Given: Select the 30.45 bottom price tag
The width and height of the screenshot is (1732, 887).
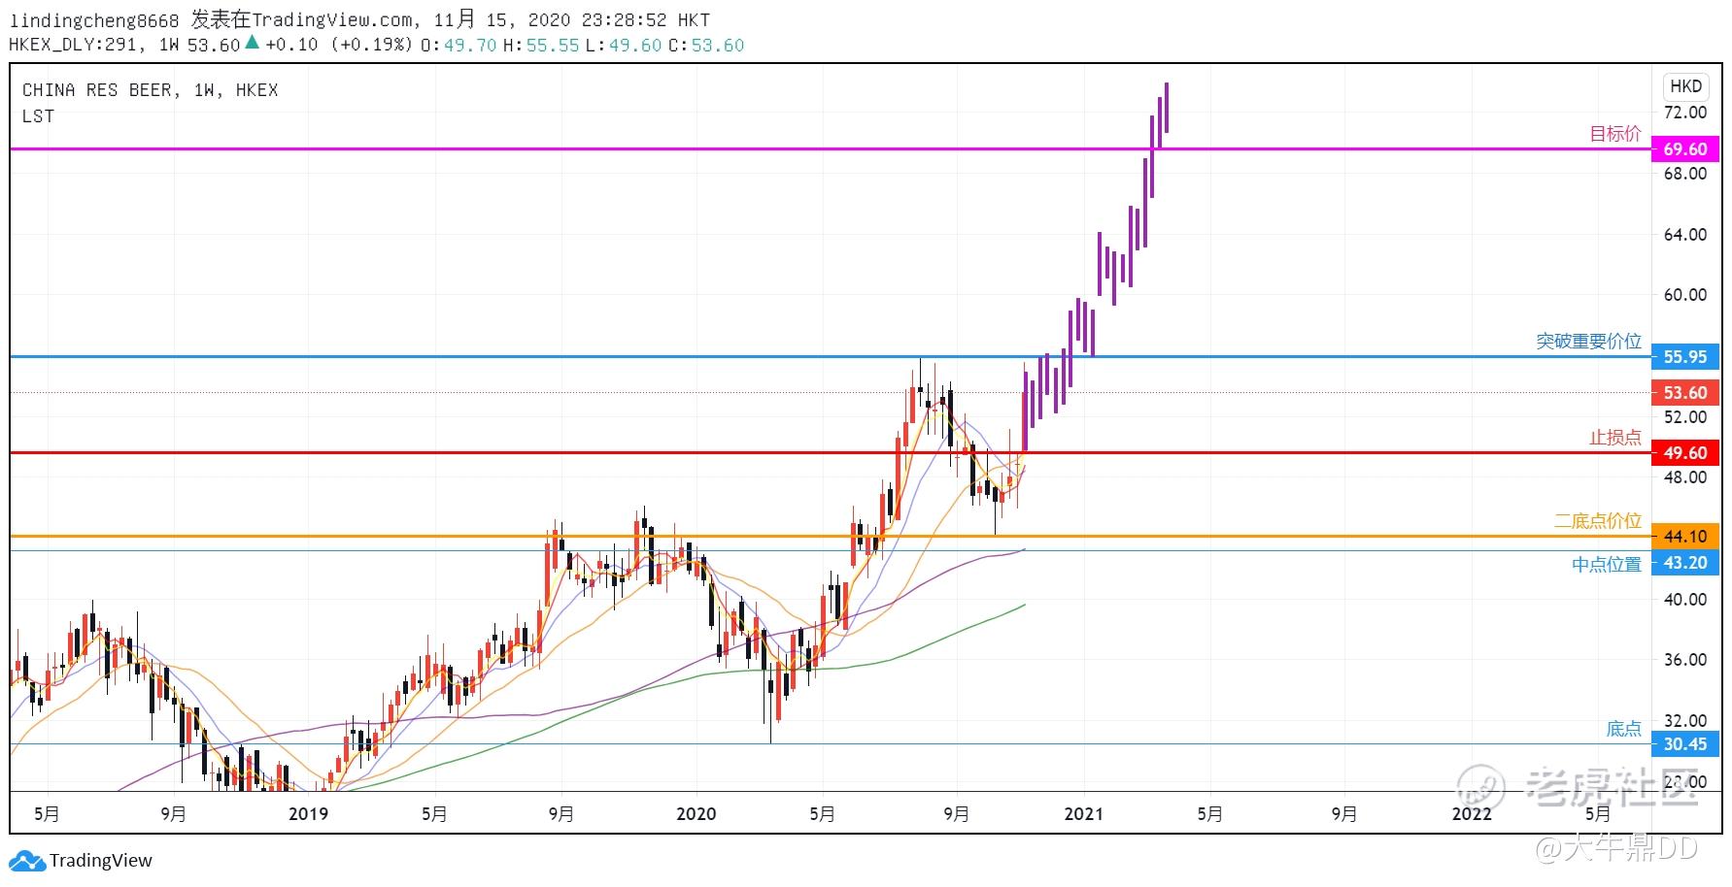Looking at the screenshot, I should click(1685, 744).
